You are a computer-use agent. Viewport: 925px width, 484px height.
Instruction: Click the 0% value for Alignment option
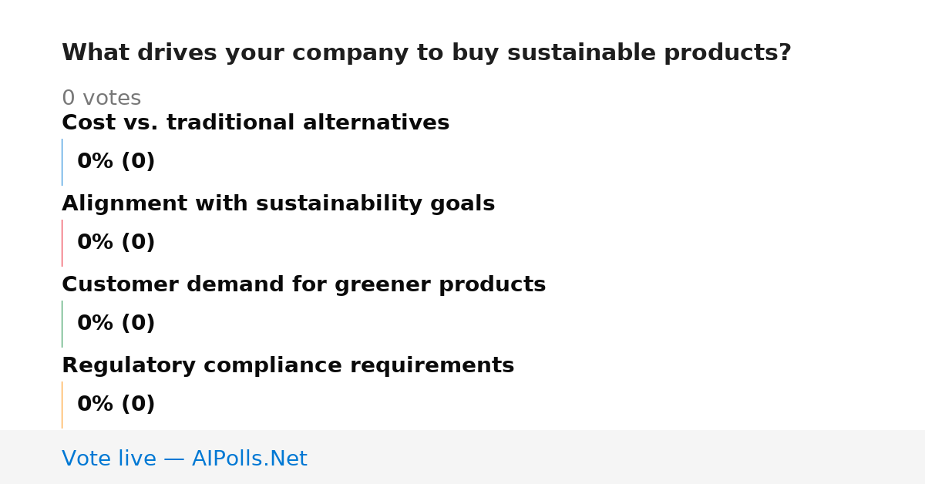(96, 243)
